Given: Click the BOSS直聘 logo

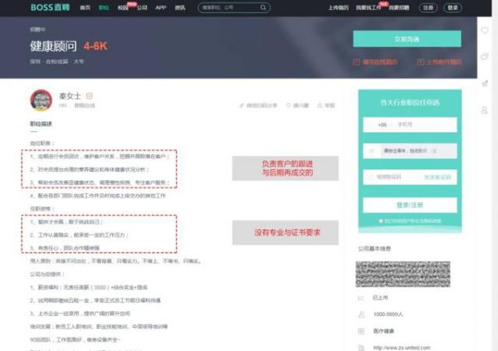Looking at the screenshot, I should coord(50,7).
